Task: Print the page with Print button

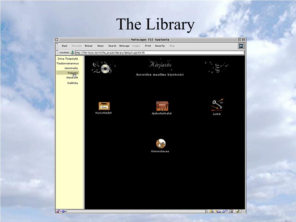Action: click(x=148, y=46)
